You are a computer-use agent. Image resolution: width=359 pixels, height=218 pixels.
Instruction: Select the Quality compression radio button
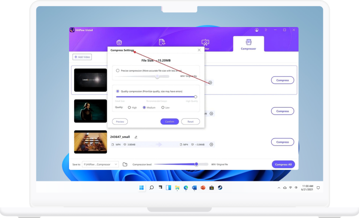118,91
